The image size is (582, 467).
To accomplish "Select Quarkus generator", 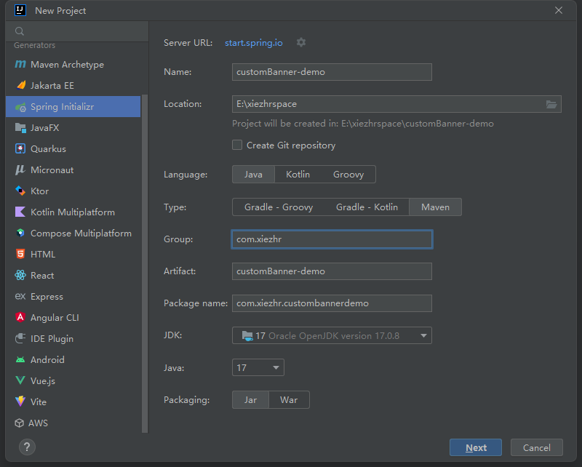I will pyautogui.click(x=73, y=149).
